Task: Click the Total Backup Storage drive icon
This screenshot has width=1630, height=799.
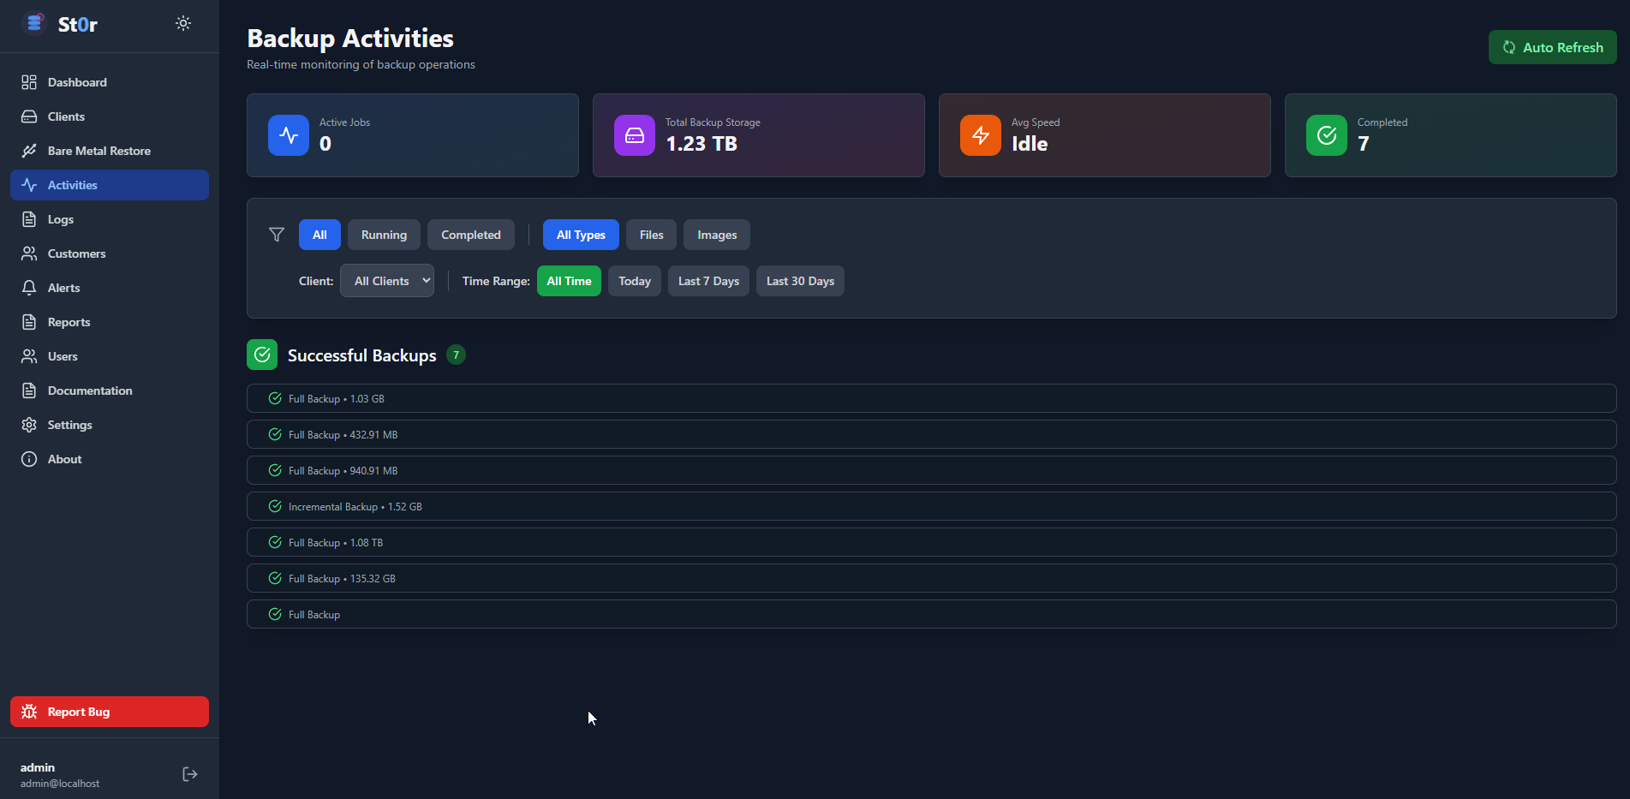Action: point(635,135)
